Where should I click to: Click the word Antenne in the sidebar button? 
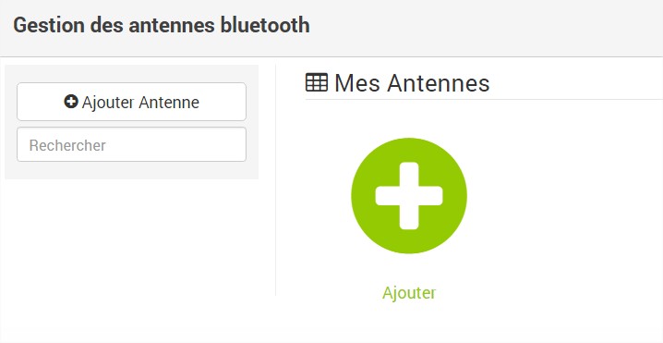[169, 102]
